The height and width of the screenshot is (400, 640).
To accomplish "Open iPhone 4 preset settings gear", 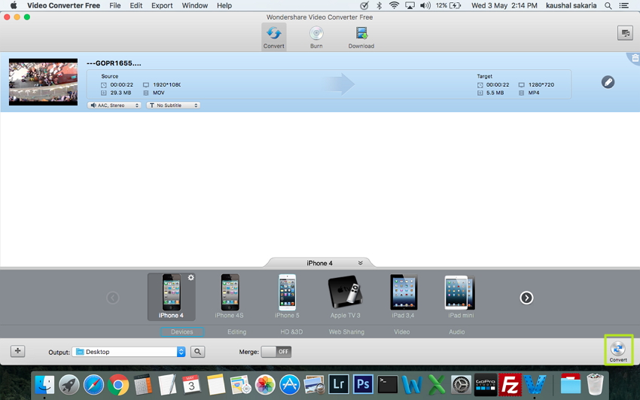I will point(190,277).
